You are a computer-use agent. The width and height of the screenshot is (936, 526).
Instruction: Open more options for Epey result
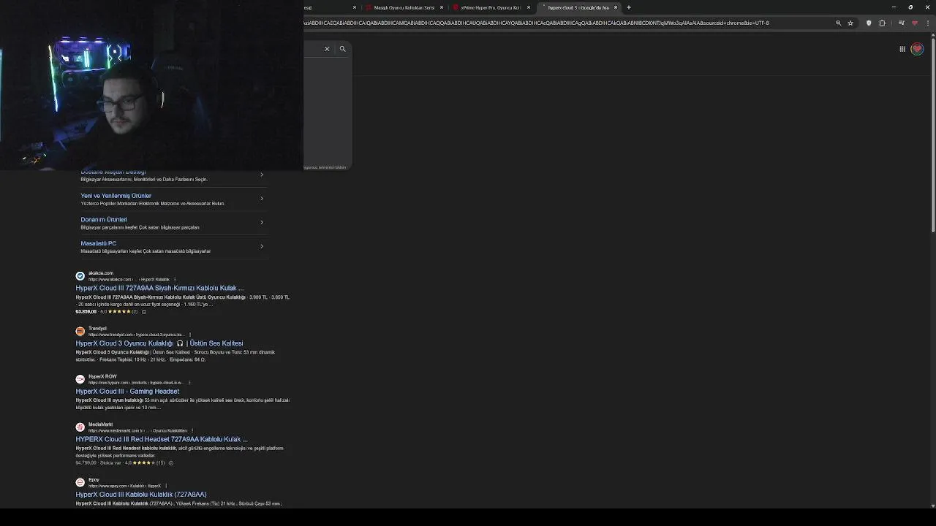tap(166, 486)
